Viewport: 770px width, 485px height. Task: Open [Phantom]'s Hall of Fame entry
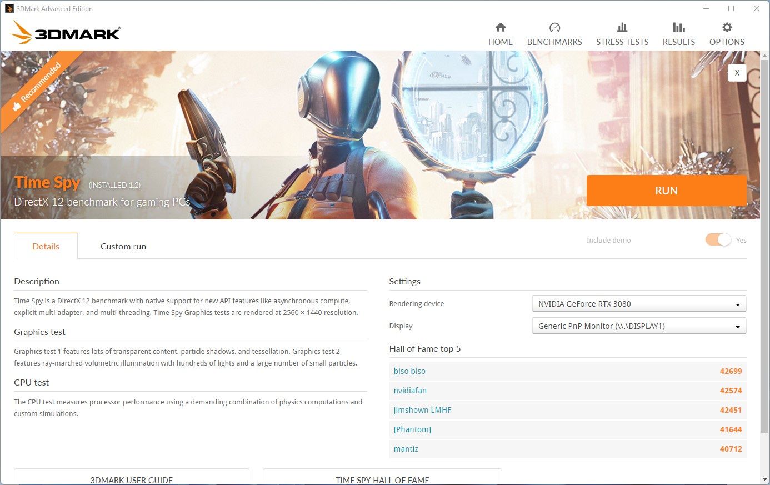[x=412, y=429]
